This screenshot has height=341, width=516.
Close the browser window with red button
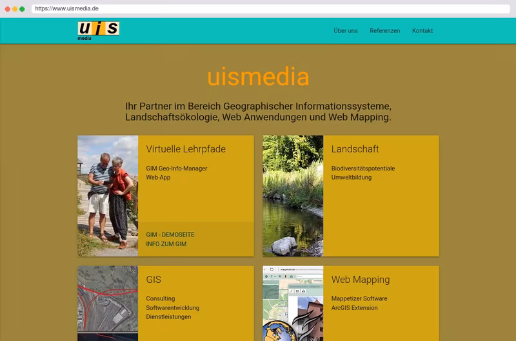8,9
